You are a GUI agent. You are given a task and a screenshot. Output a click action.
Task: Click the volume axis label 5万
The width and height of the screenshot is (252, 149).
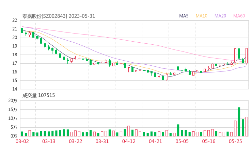tap(14, 127)
